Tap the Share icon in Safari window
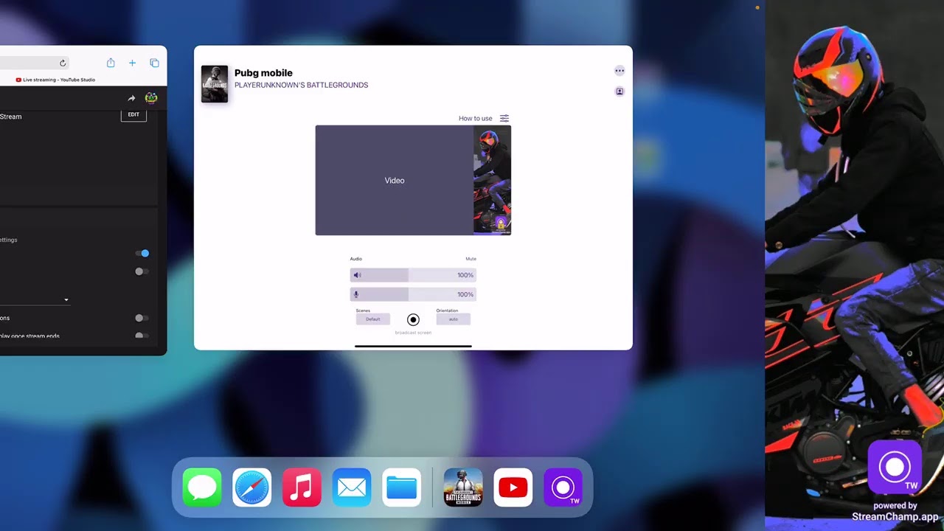 point(111,63)
